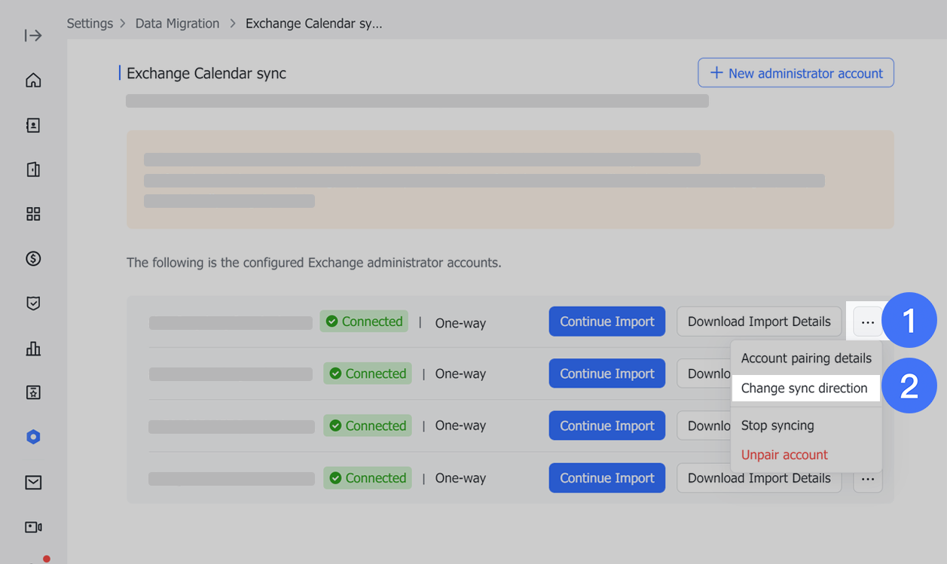Download Import Details for the last account
Screen dimensions: 947x564
[759, 478]
